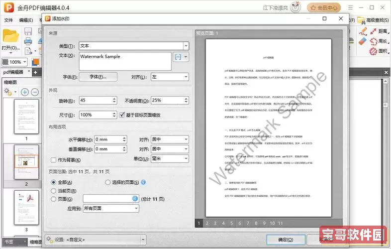Select the eraser tool
Image resolution: width=391 pixels, height=249 pixels.
click(x=363, y=41)
